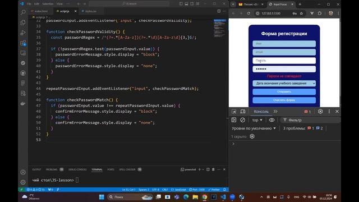Activate the DevTools inspect element picker
359x202 pixels.
click(x=234, y=112)
